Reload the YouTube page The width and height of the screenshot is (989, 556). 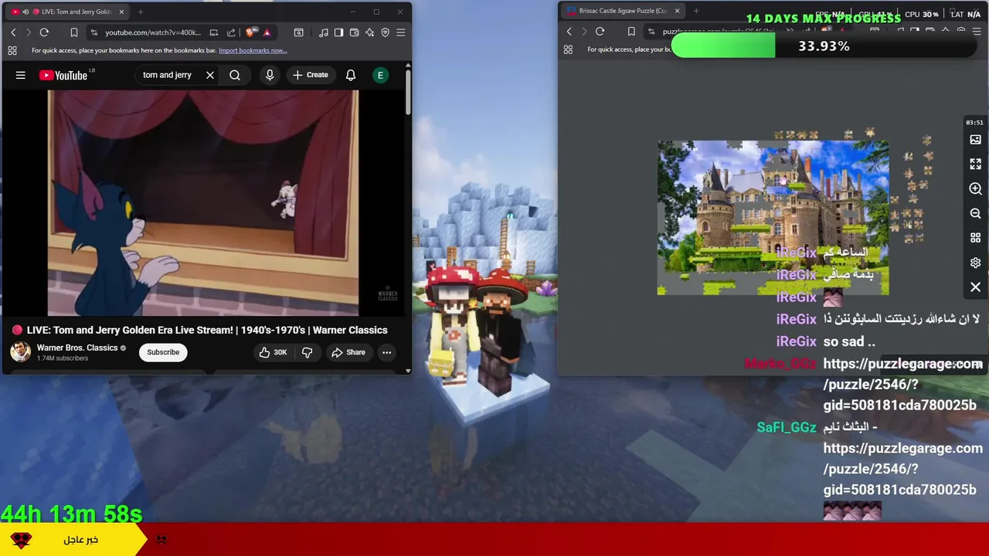coord(44,32)
